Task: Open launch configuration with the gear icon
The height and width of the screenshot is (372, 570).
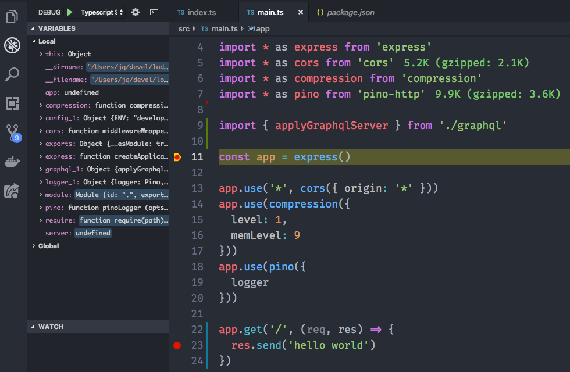Action: [135, 11]
